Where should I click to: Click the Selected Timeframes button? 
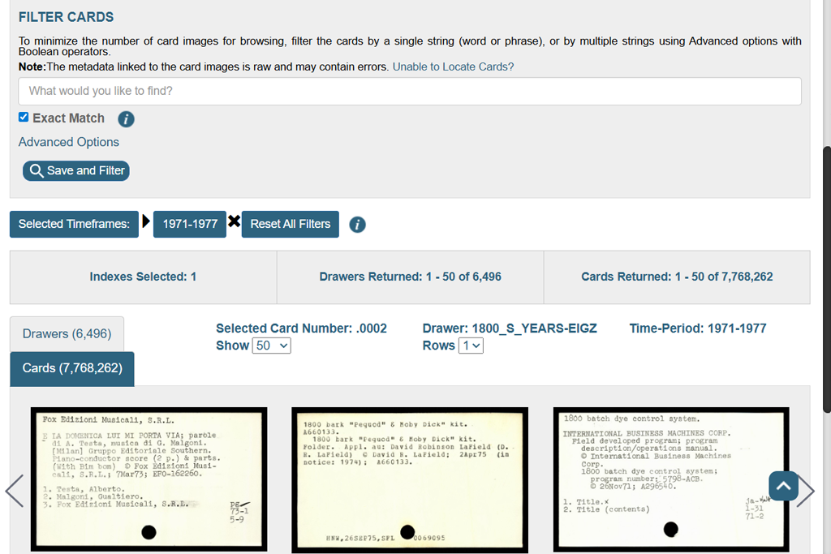click(74, 224)
